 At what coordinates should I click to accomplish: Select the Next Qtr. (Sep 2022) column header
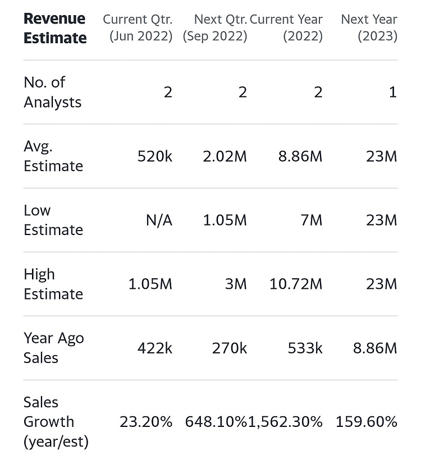coord(215,28)
